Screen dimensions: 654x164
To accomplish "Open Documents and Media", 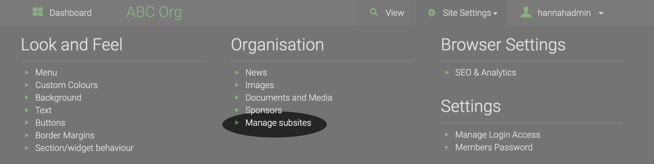I will (x=289, y=97).
